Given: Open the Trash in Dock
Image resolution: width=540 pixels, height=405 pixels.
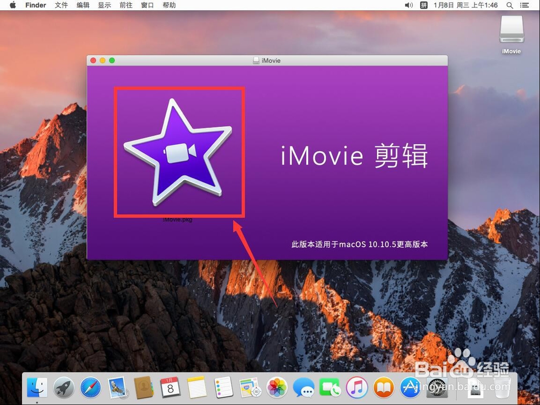Looking at the screenshot, I should [x=502, y=387].
